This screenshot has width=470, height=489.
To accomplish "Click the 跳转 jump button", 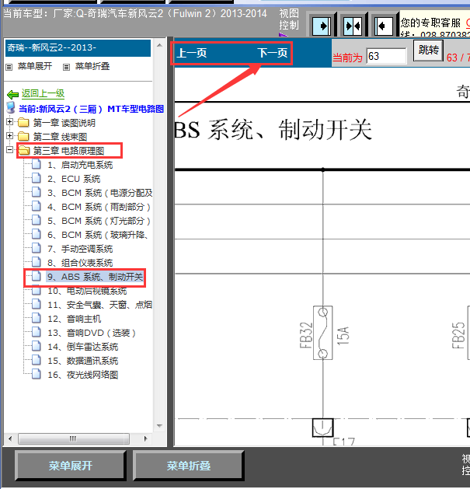I will click(429, 51).
